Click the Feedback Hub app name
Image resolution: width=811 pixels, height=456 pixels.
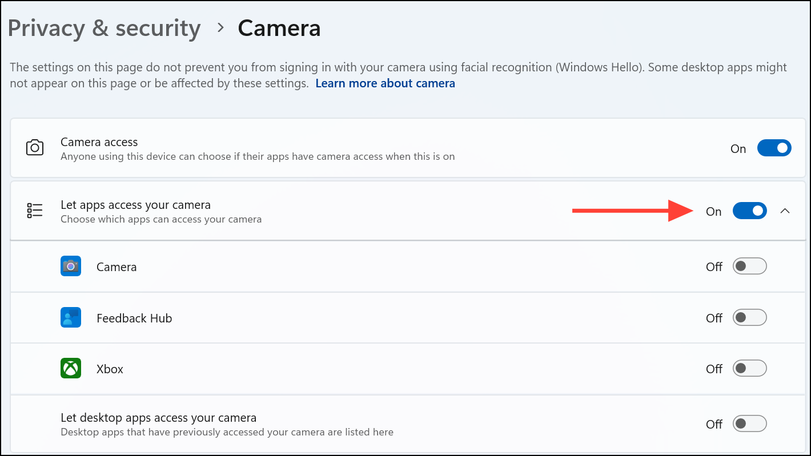click(x=134, y=318)
